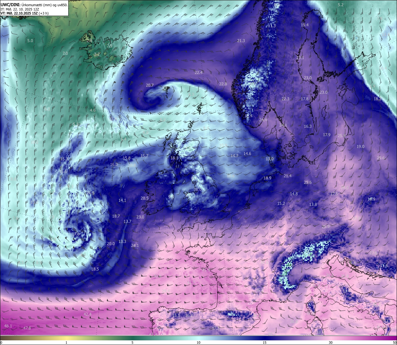Click the 42.4 value at bottom left

tap(87, 314)
